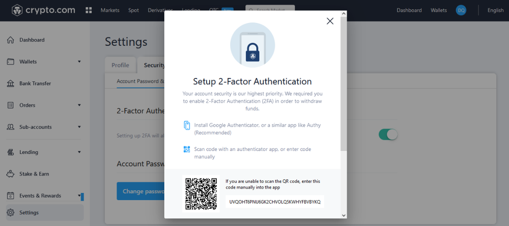Open the apps grid icon
This screenshot has height=226, width=509.
pos(89,10)
